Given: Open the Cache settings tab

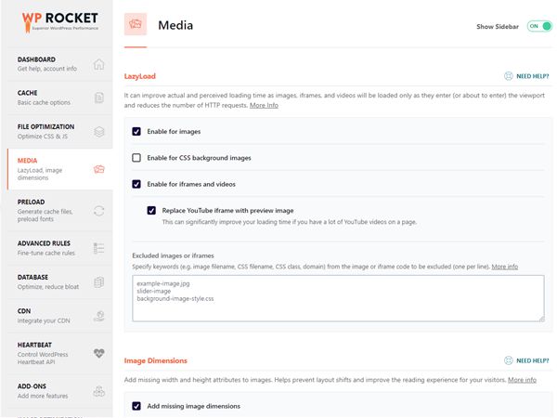Looking at the screenshot, I should click(59, 98).
